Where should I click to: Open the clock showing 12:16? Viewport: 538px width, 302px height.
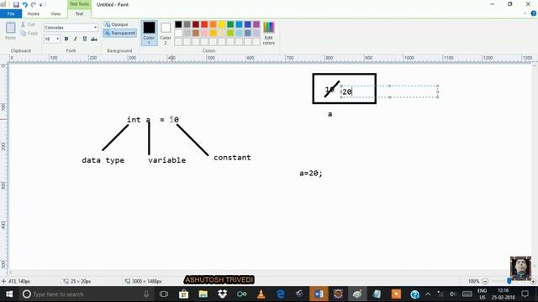coord(504,294)
